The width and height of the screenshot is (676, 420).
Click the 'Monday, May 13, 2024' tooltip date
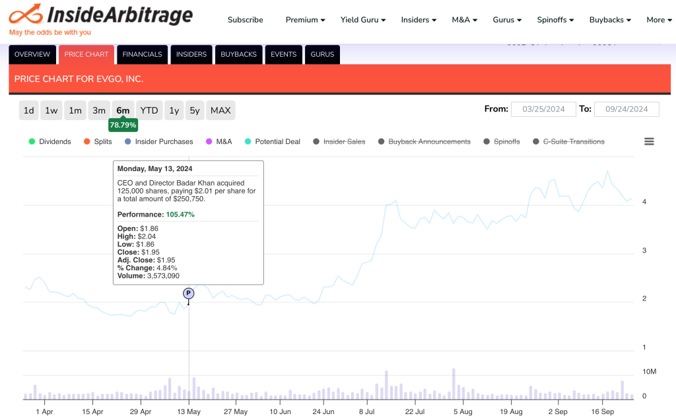coord(154,168)
